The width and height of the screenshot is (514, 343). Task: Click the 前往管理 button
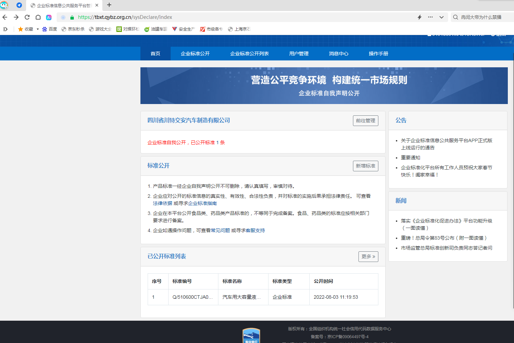pyautogui.click(x=365, y=121)
